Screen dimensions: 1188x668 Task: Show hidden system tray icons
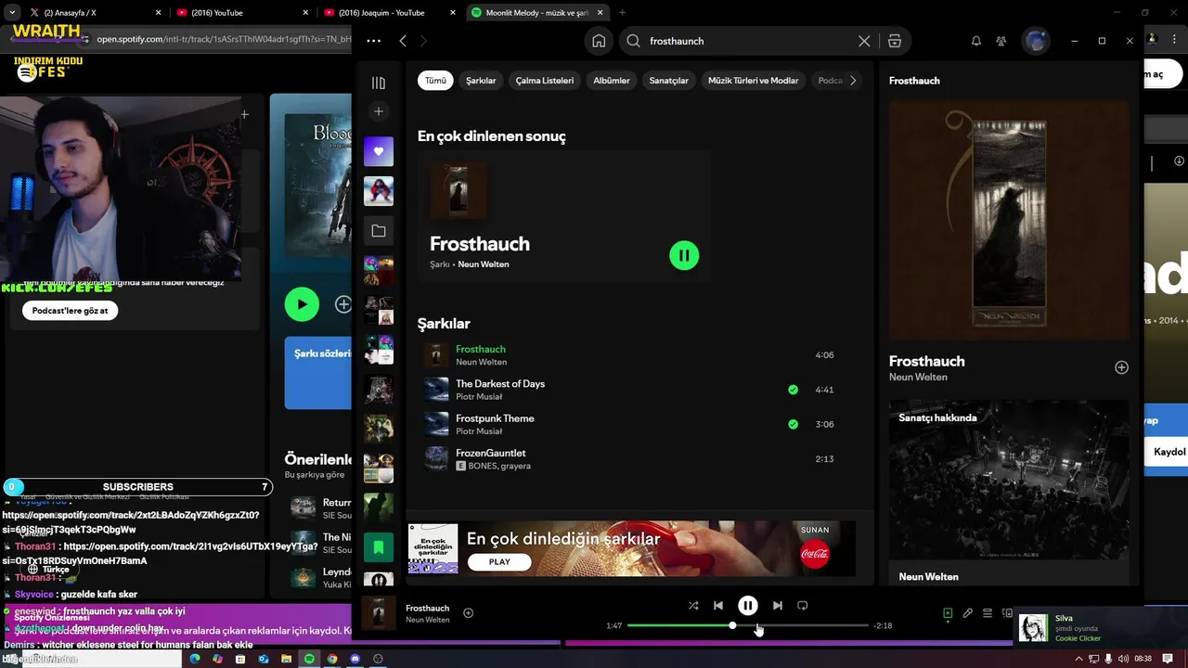[x=1078, y=659]
